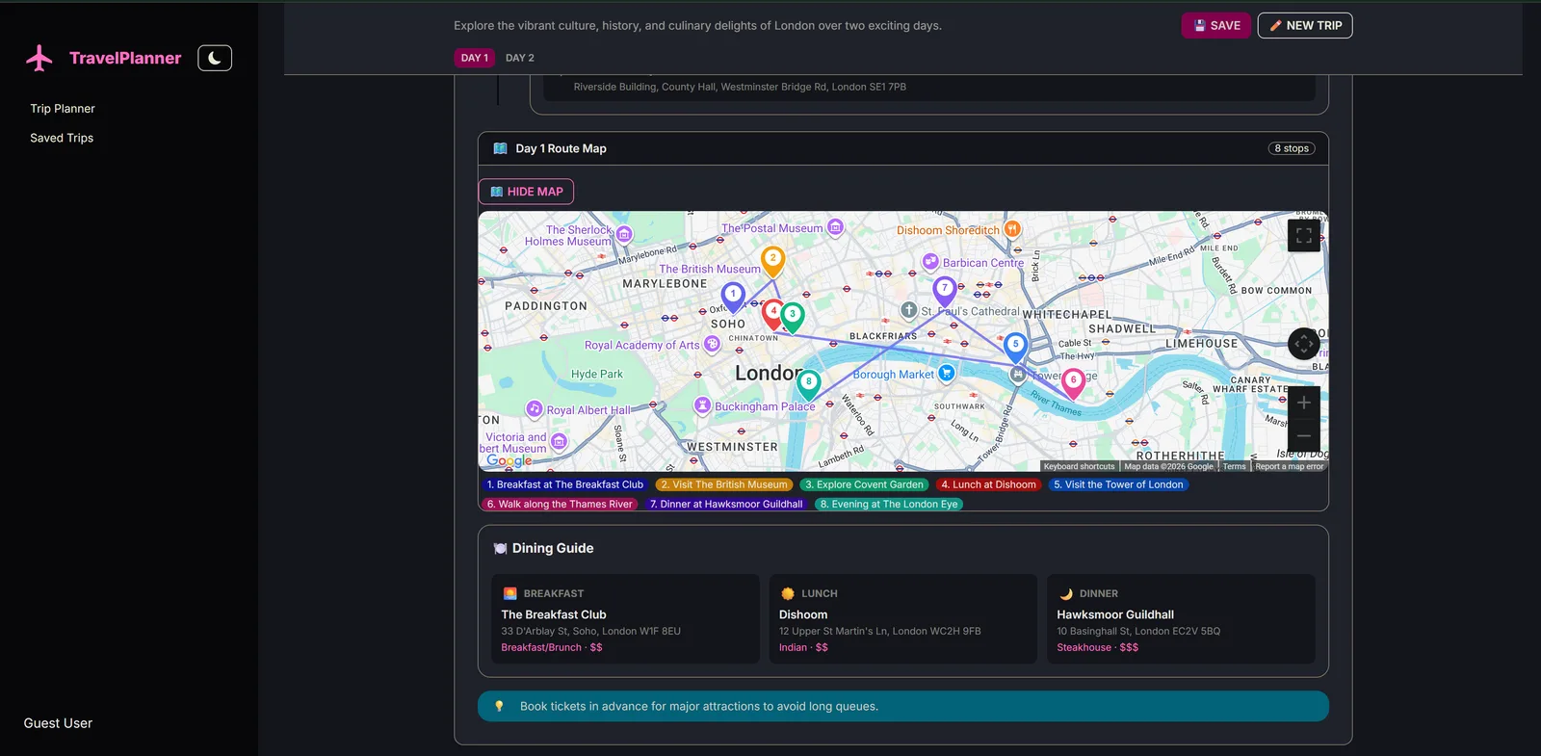
Task: Click purple map marker 7 near Barbican
Action: 945,291
